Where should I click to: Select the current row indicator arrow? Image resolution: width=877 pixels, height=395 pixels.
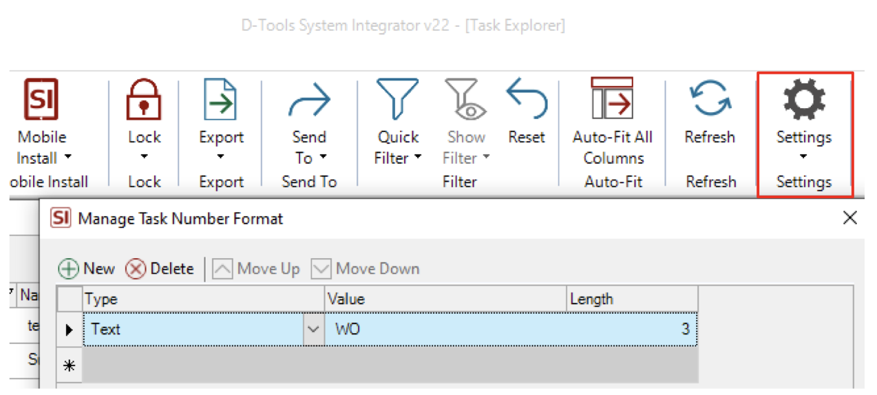point(69,330)
